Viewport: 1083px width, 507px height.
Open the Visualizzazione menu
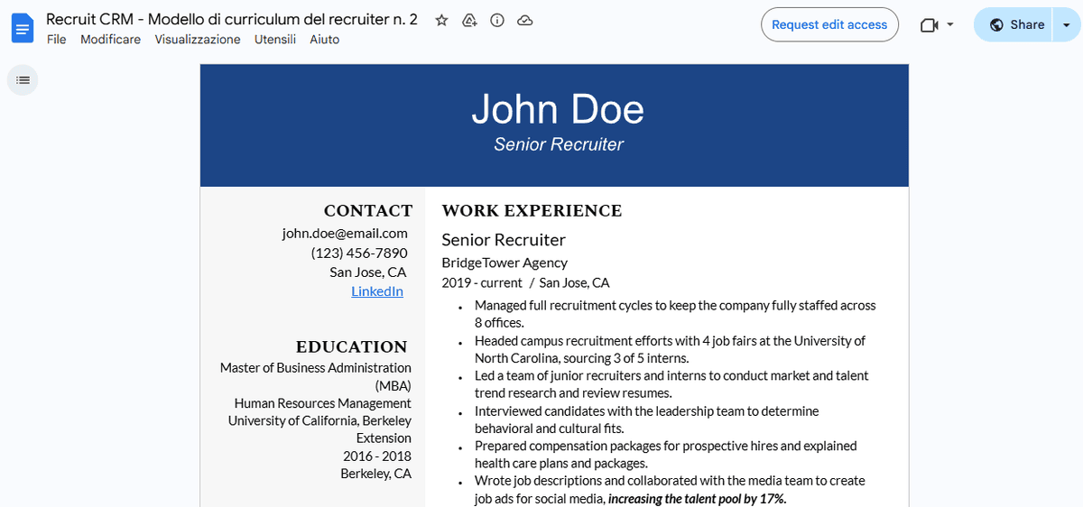tap(197, 40)
